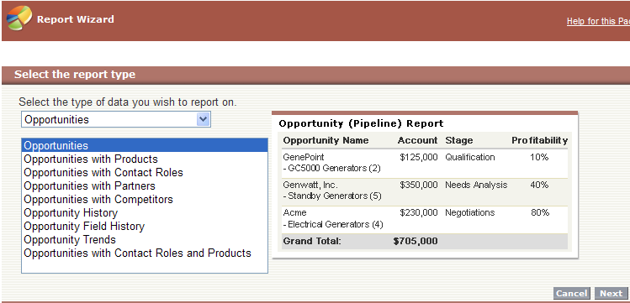
Task: Open the report type dropdown arrow
Action: pos(204,119)
